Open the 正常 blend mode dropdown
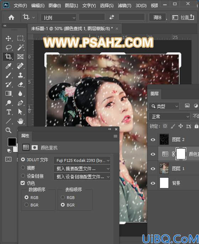Screen dimensions: 199x244 pyautogui.click(x=170, y=117)
